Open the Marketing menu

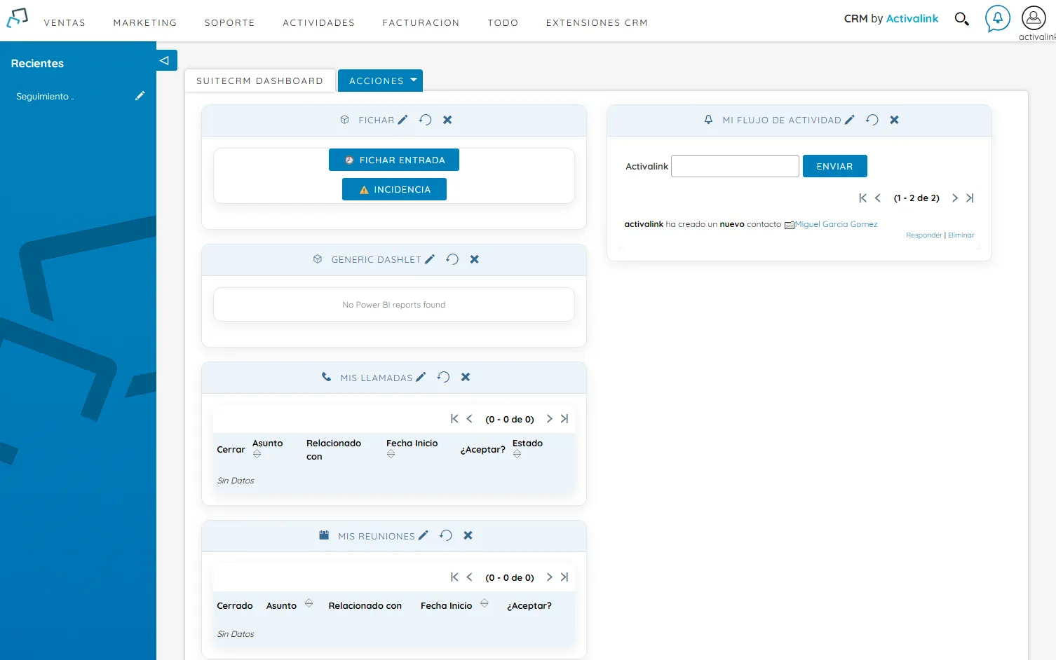(145, 22)
